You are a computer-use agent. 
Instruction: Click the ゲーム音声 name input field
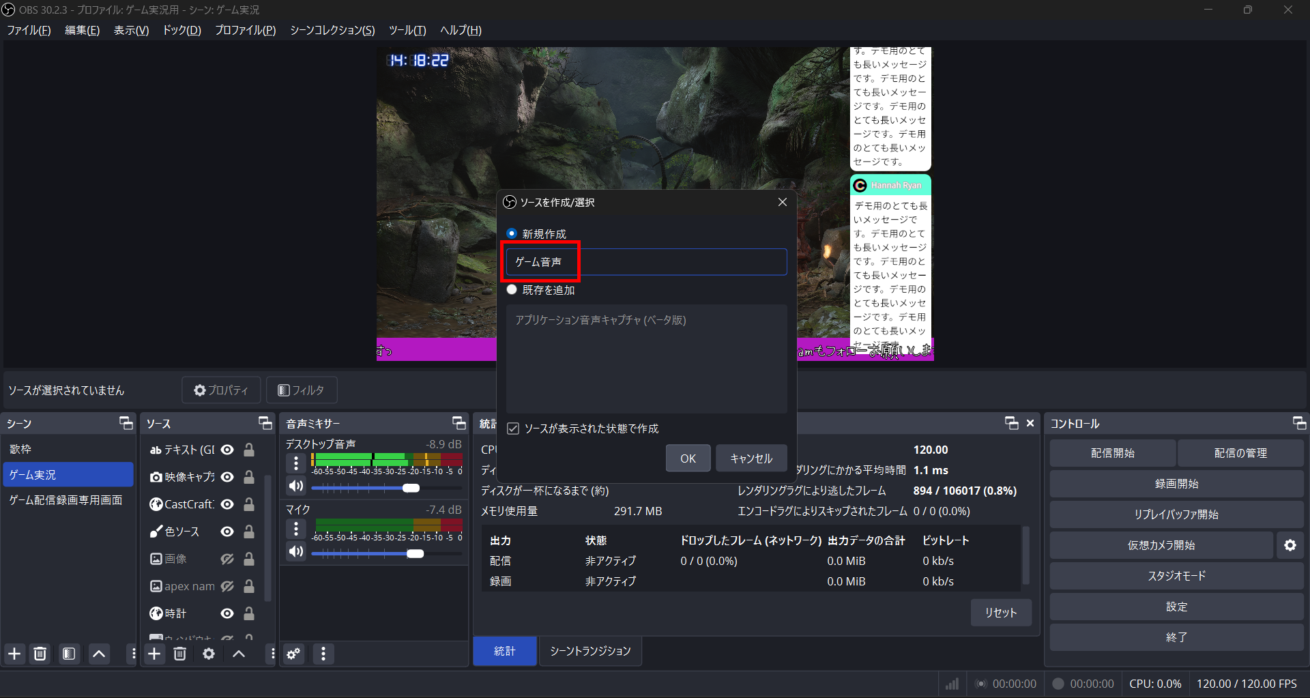[644, 261]
